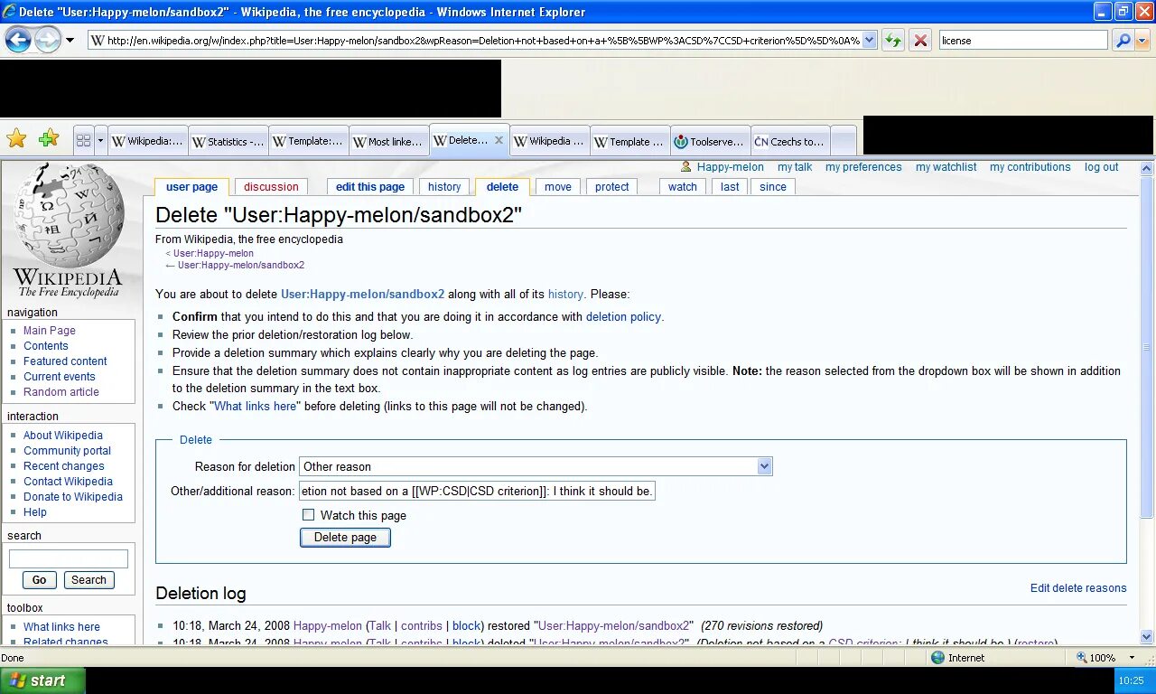Select the 'edit this page' wiki tab

pos(370,187)
